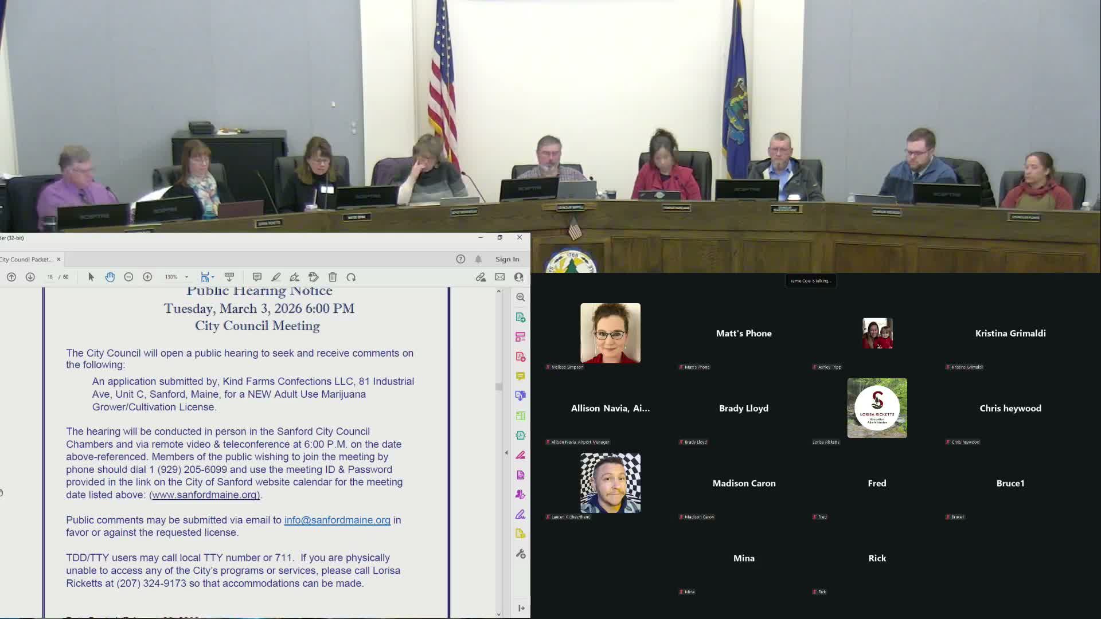Expand the fit page options dropdown
This screenshot has width=1101, height=619.
point(213,277)
